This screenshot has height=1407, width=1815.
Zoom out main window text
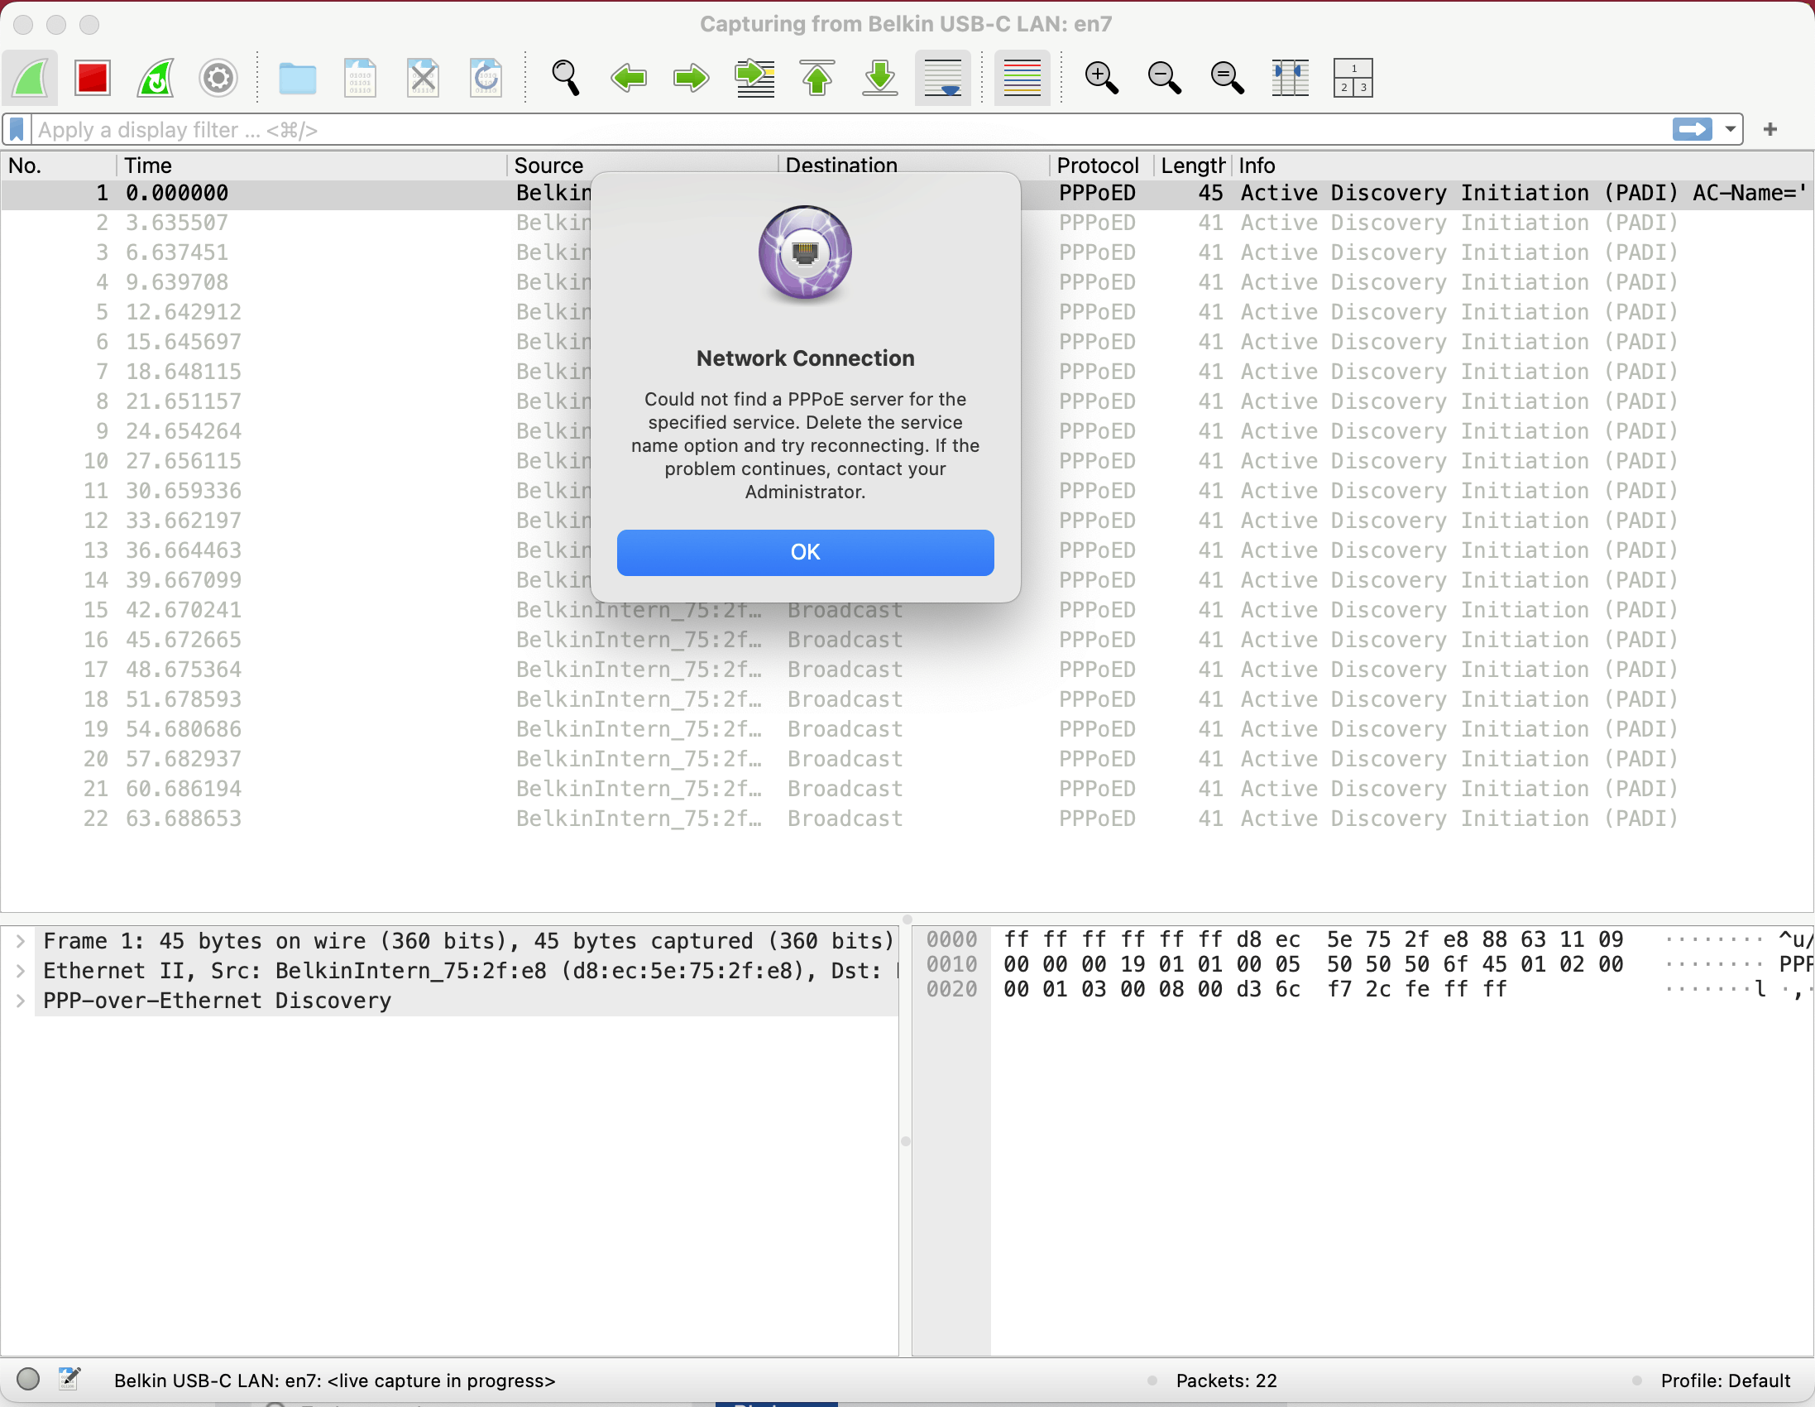coord(1164,78)
